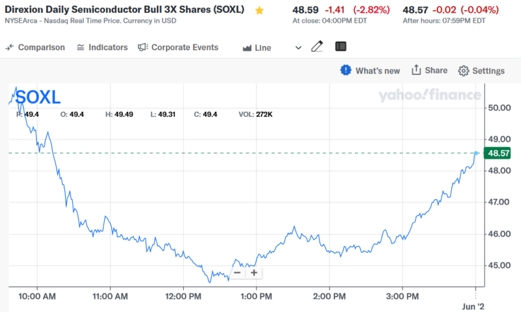Click the green 48.57 price label
The width and height of the screenshot is (521, 312).
498,153
